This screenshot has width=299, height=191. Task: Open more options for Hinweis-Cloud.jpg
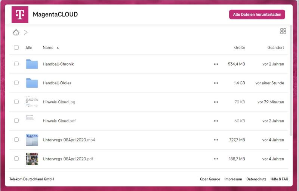click(x=216, y=102)
